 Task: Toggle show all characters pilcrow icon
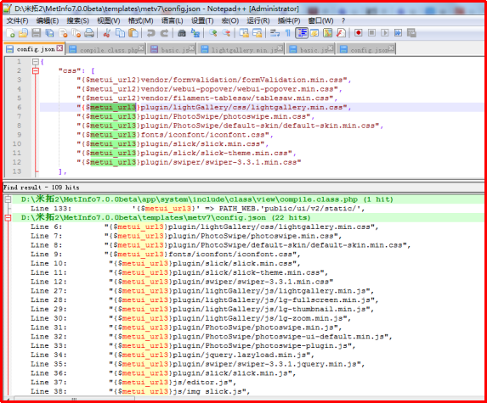pyautogui.click(x=288, y=33)
